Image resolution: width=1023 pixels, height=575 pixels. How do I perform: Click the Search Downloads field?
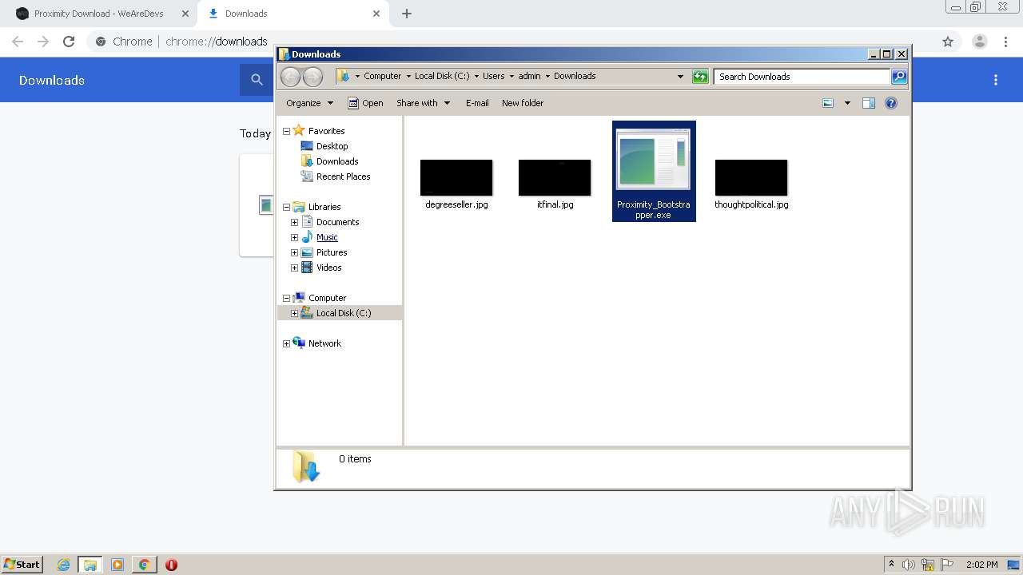tap(802, 77)
